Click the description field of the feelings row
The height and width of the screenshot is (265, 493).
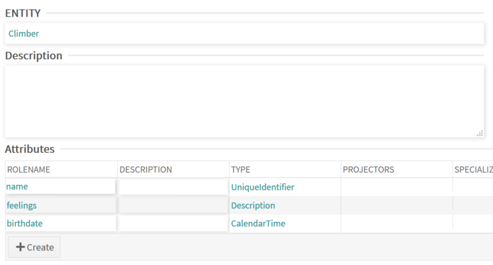point(173,205)
